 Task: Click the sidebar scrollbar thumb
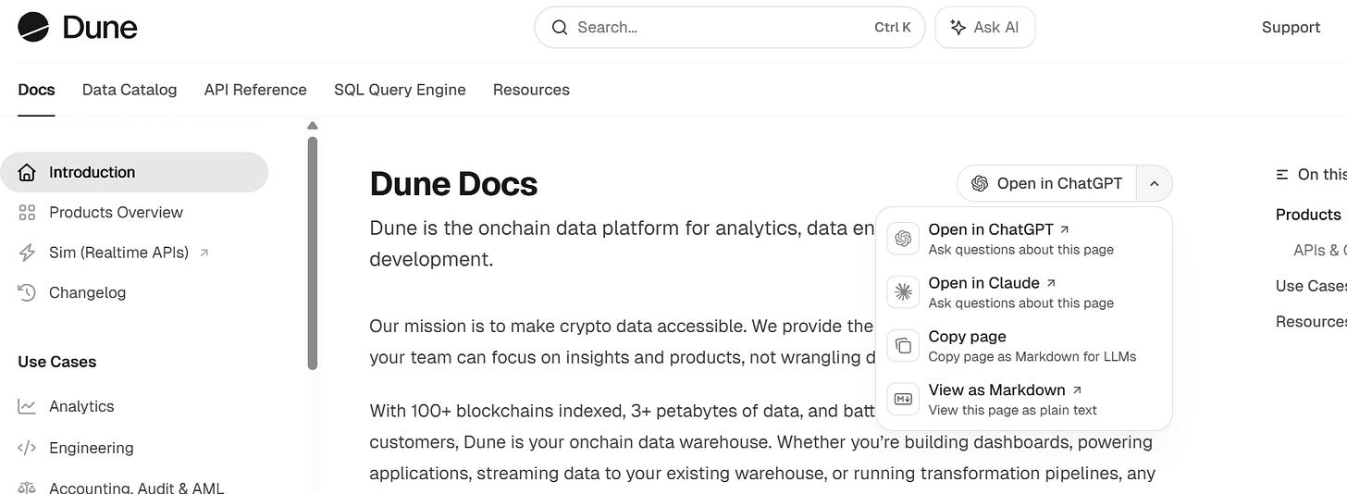tap(313, 253)
